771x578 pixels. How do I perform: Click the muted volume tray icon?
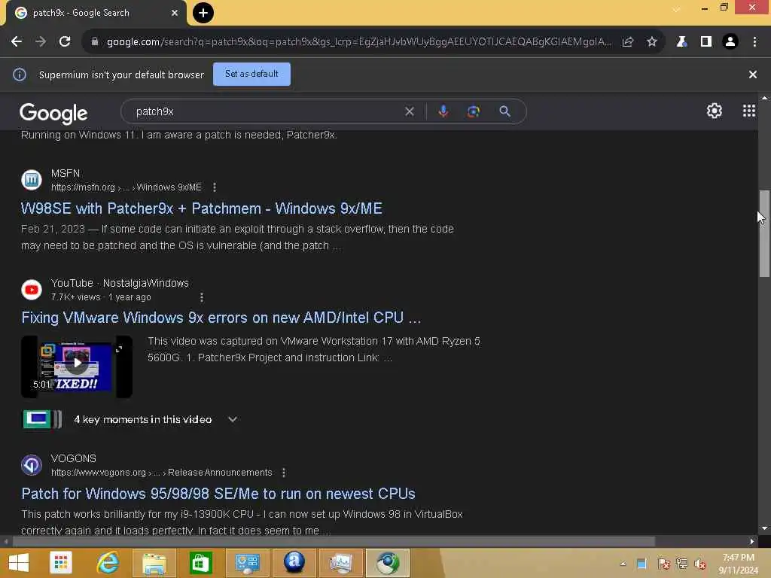click(x=700, y=564)
